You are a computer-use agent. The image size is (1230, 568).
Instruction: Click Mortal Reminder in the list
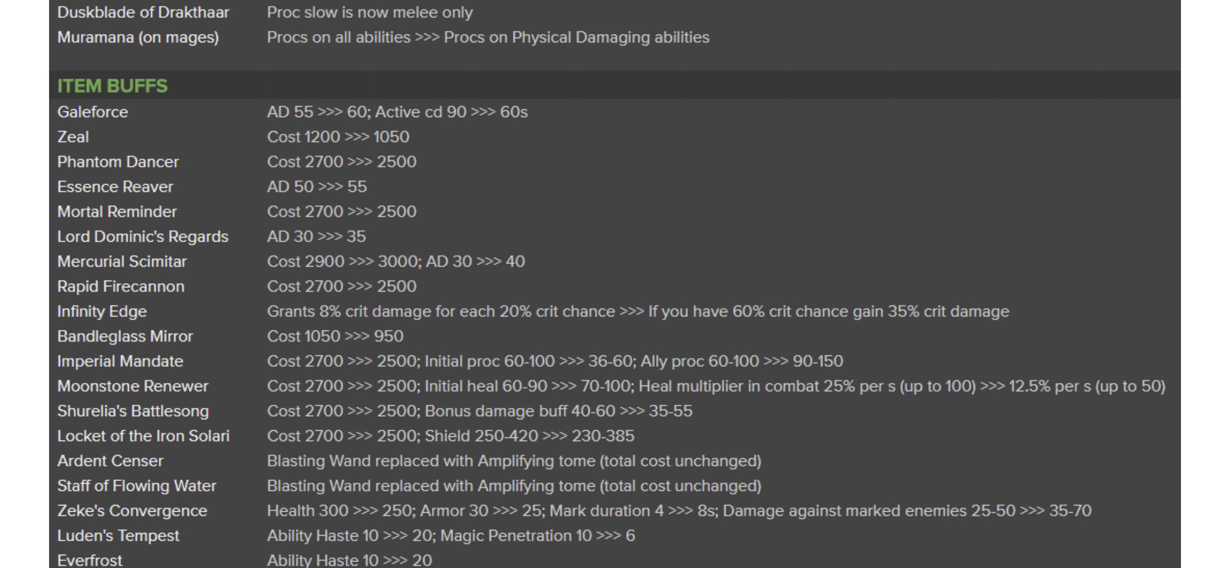[x=117, y=212]
